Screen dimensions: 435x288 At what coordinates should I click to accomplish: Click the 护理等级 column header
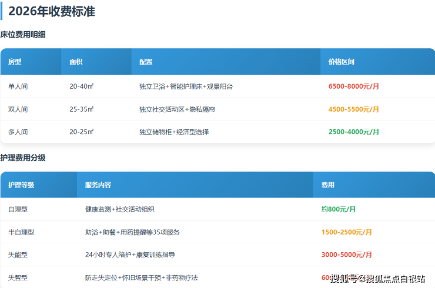click(x=21, y=185)
